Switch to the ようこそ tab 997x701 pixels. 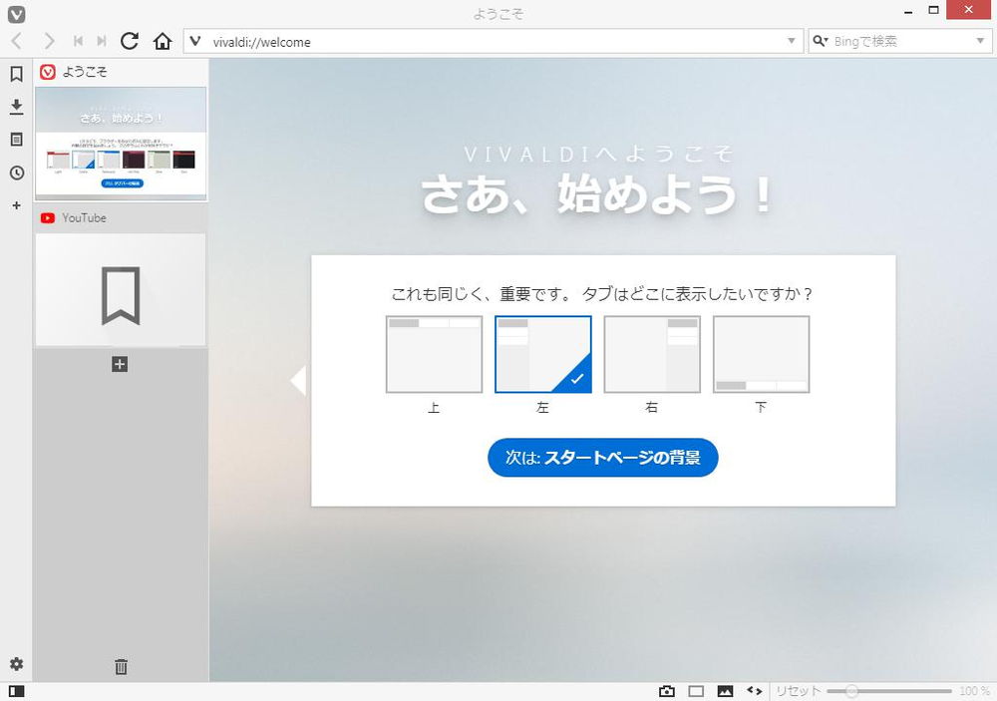pyautogui.click(x=120, y=72)
